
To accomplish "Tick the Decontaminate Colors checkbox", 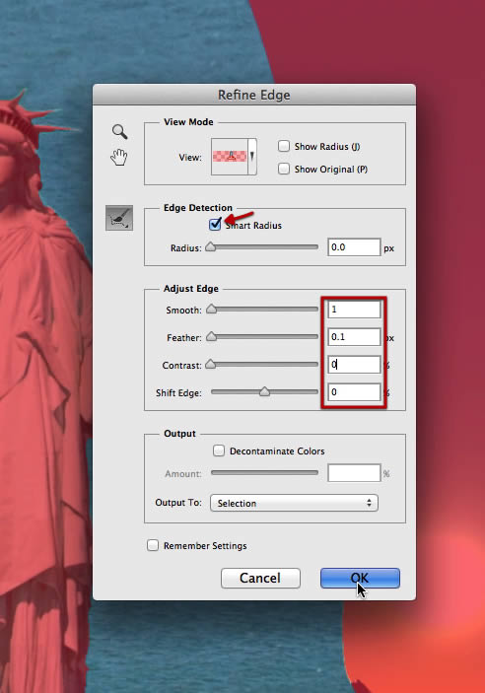I will [x=219, y=450].
